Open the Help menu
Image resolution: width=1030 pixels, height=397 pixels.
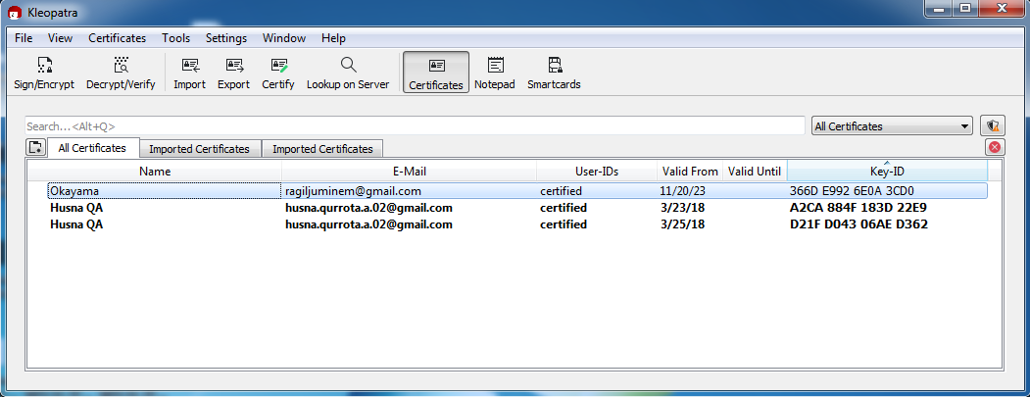click(334, 38)
